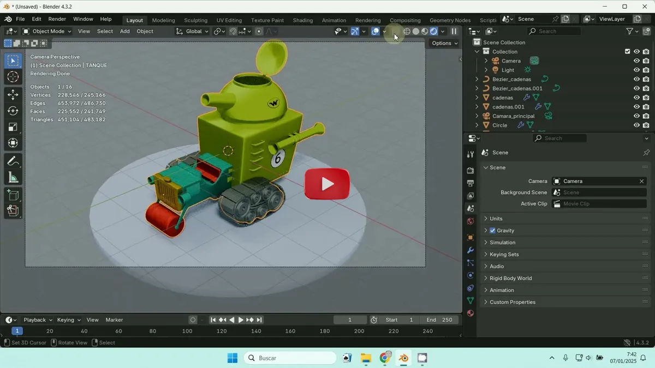Toggle render visibility camera icon for cadenas
Screen dimensions: 655x368
pos(646,98)
